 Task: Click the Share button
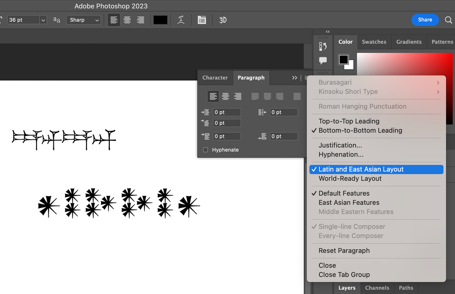point(424,20)
